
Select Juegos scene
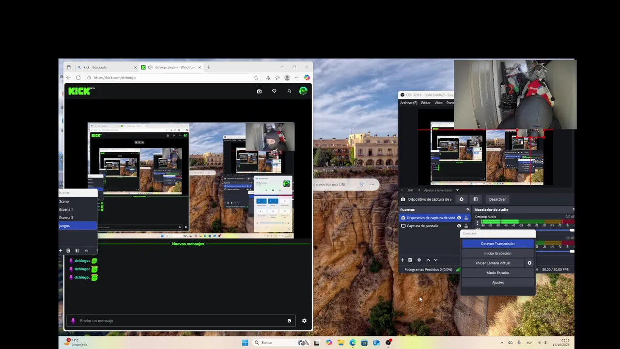77,226
